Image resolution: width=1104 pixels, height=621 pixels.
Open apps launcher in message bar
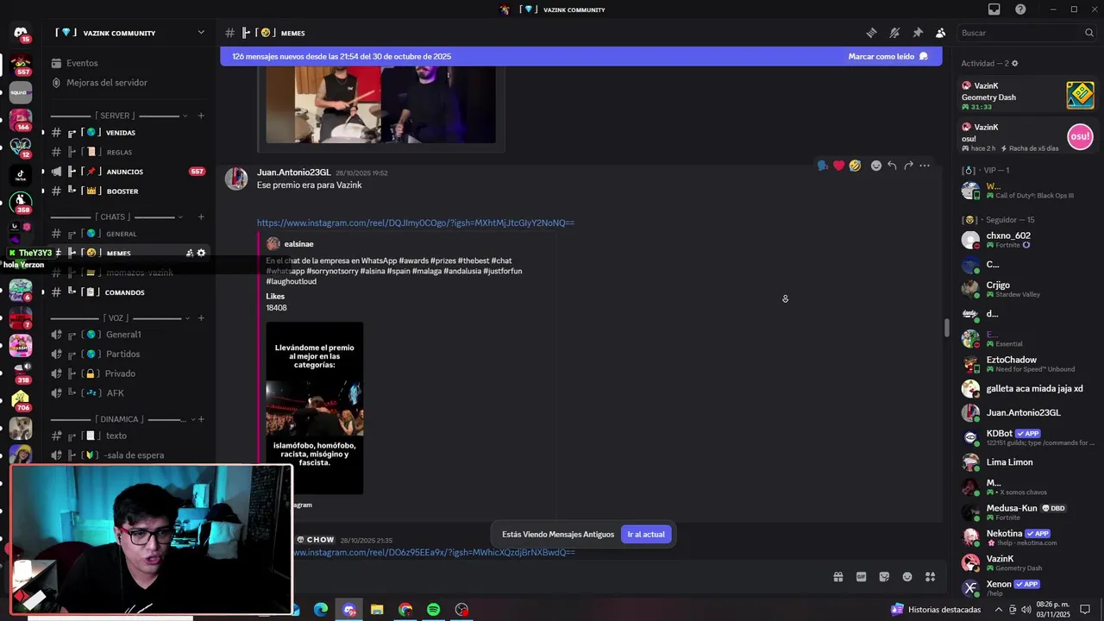pos(931,577)
